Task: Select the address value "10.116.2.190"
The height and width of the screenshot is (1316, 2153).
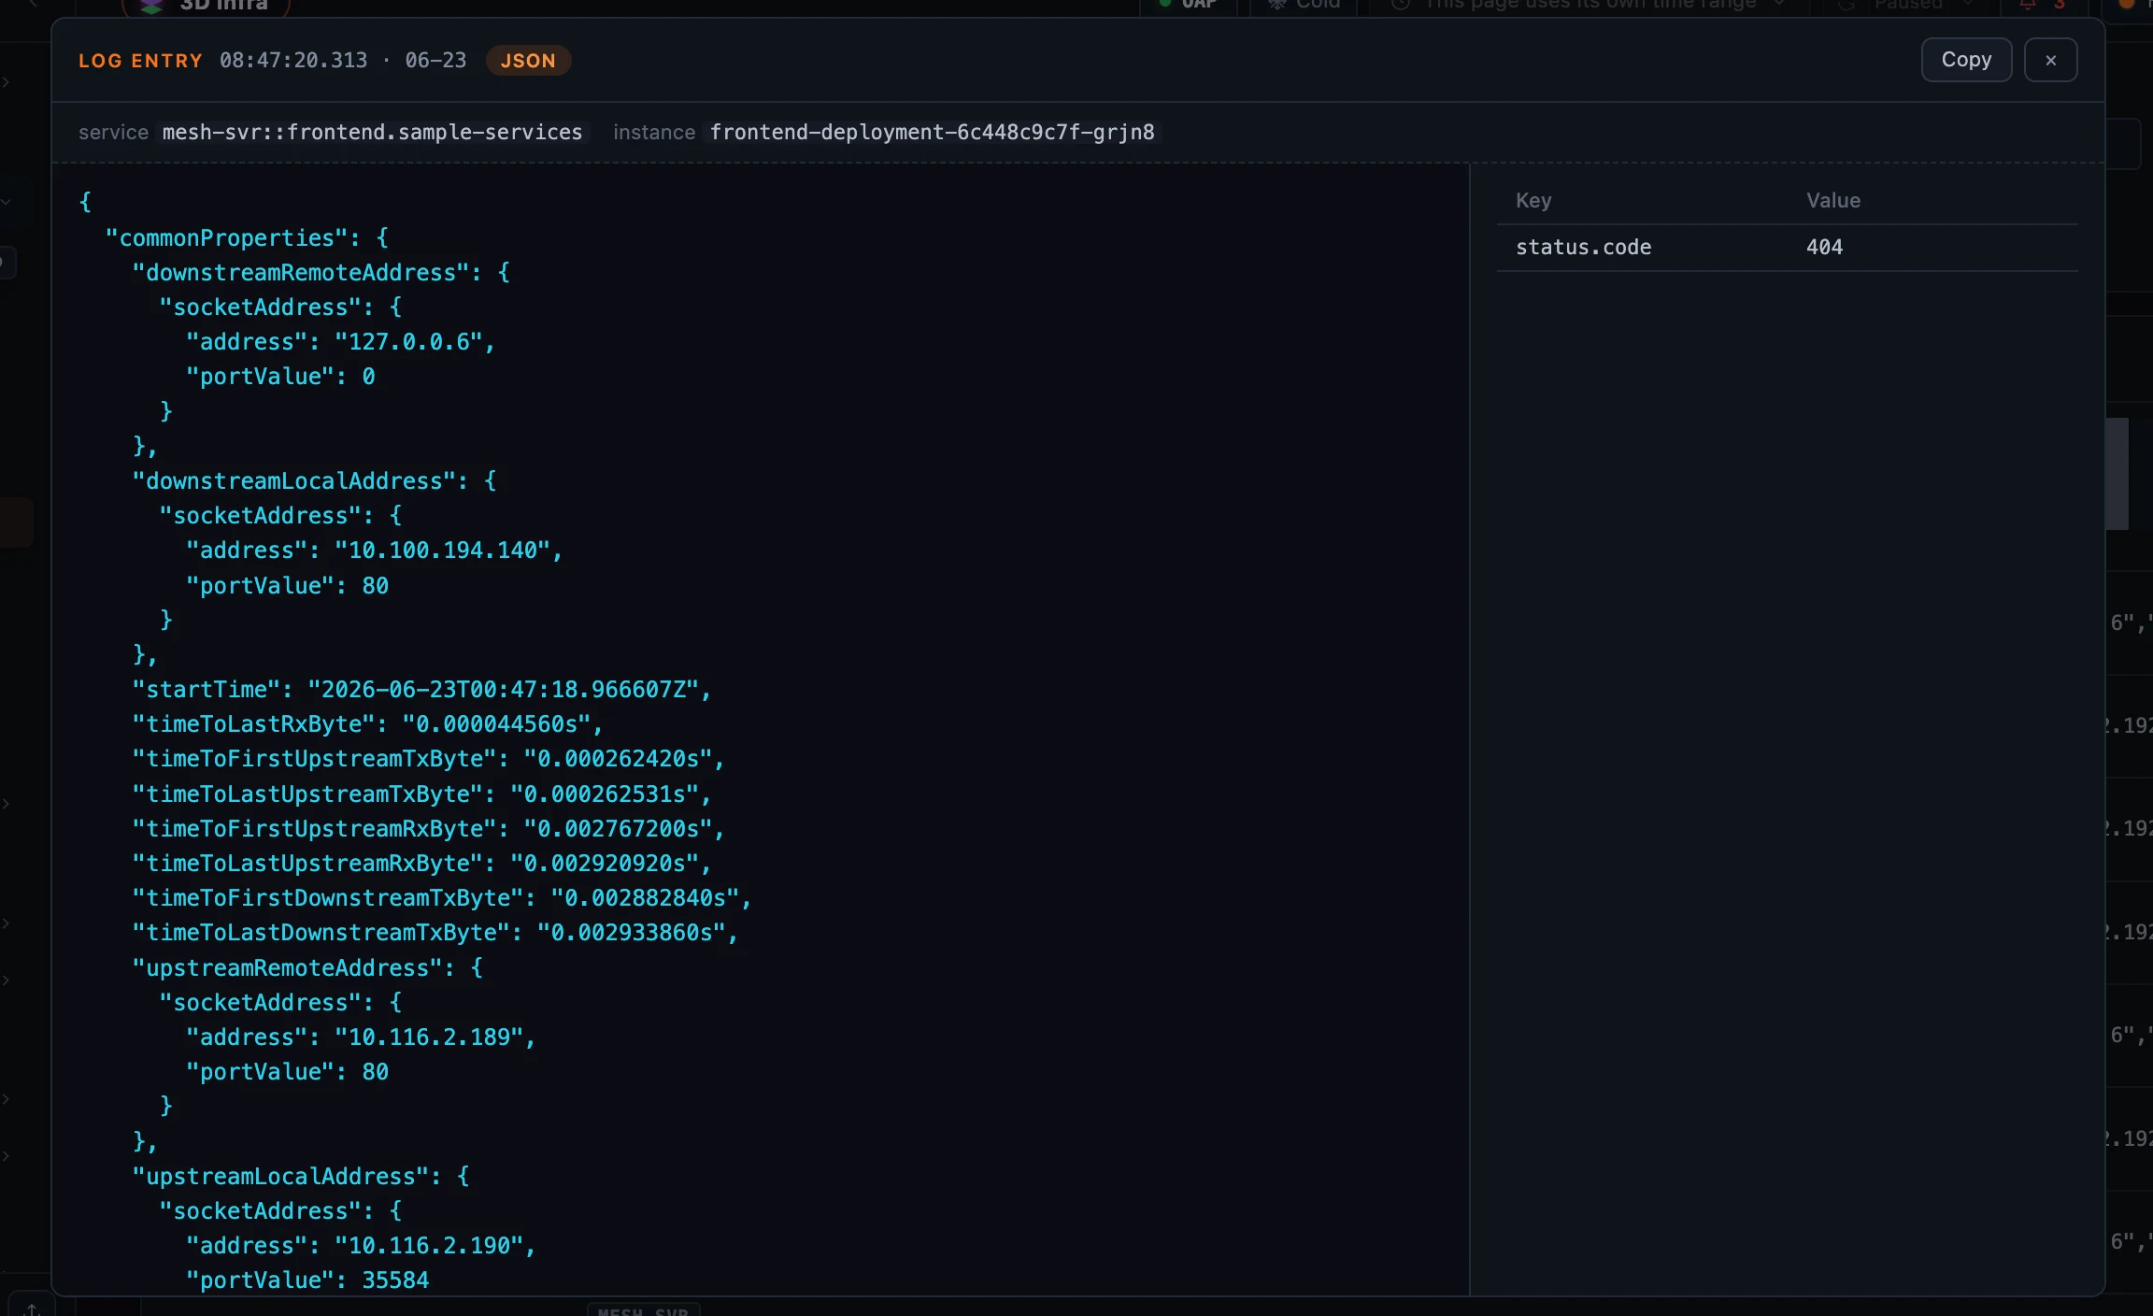Action: pyautogui.click(x=428, y=1245)
